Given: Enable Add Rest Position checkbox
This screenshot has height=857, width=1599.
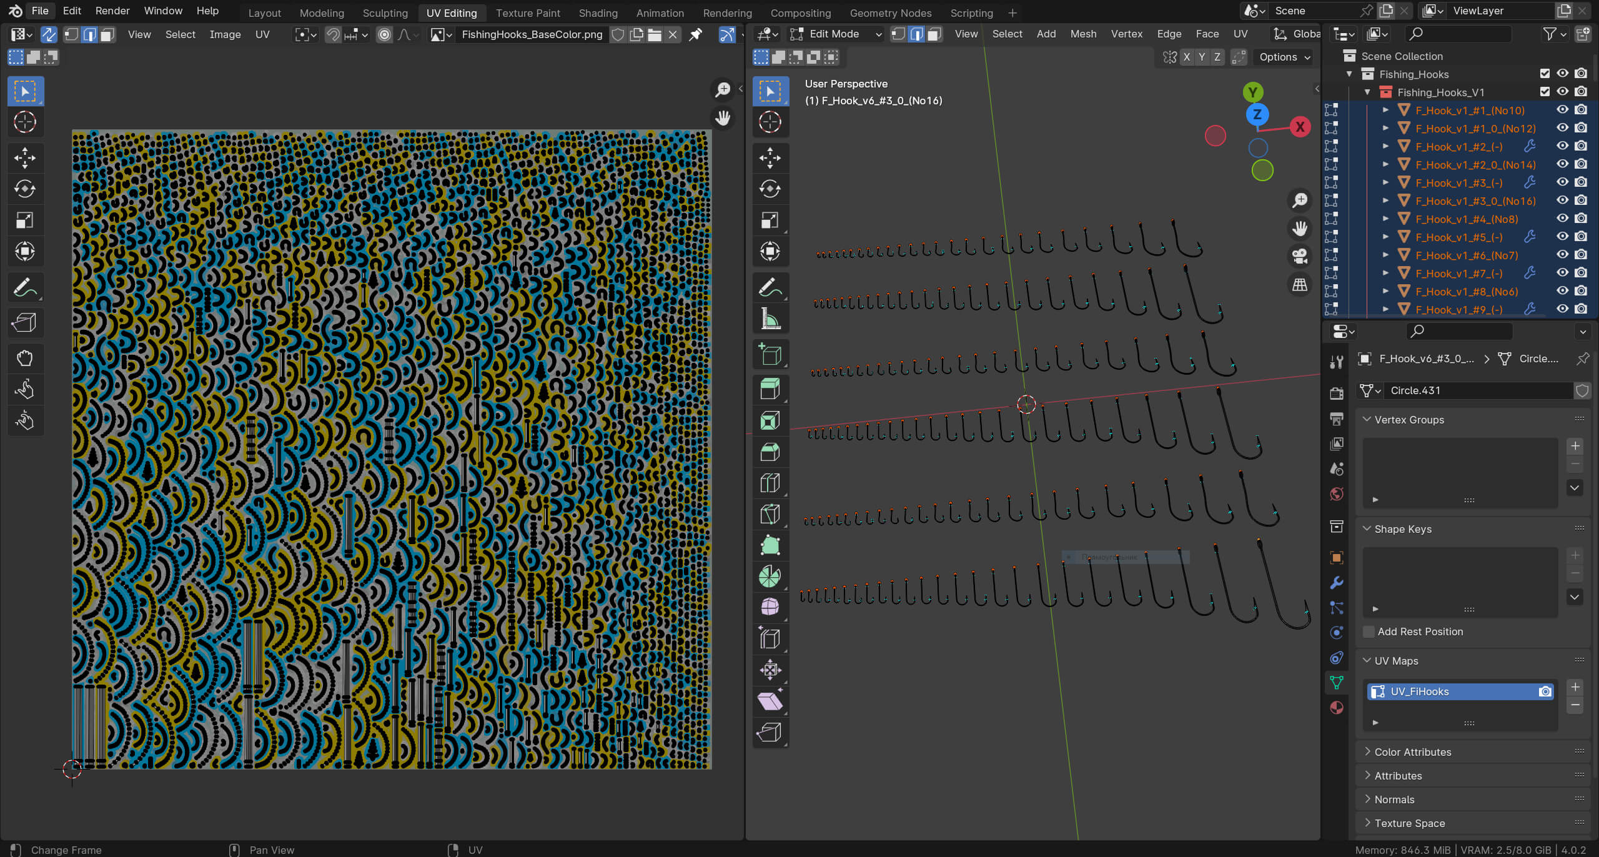Looking at the screenshot, I should tap(1369, 632).
